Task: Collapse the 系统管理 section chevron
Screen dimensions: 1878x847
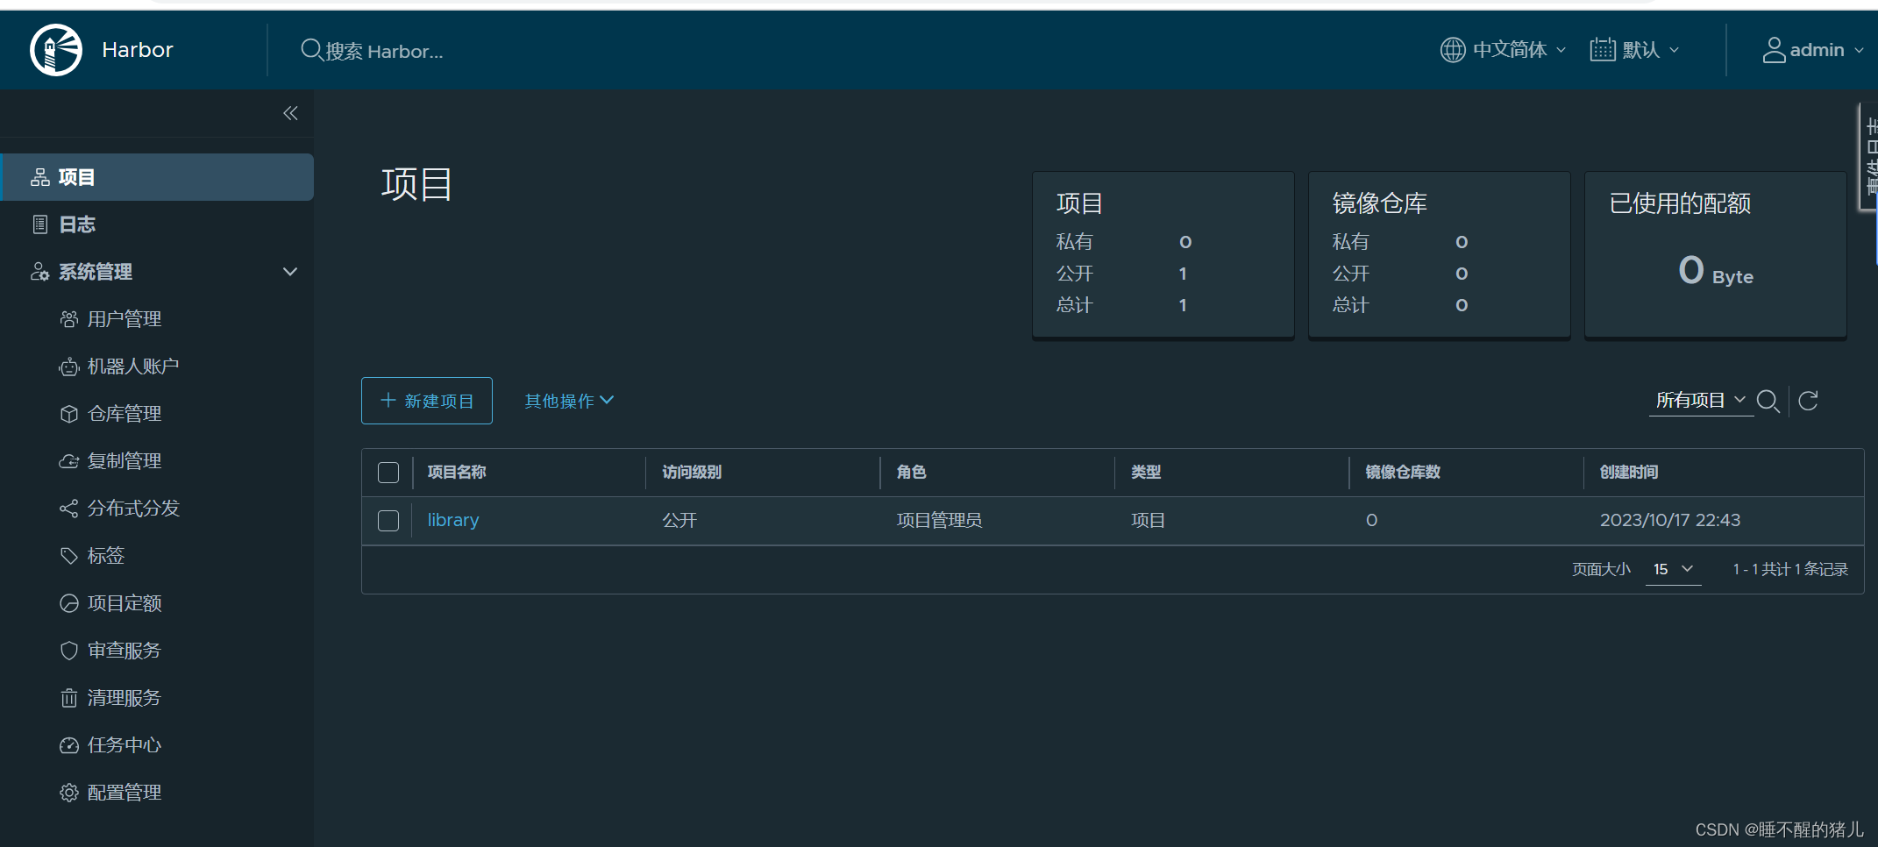Action: pyautogui.click(x=290, y=272)
